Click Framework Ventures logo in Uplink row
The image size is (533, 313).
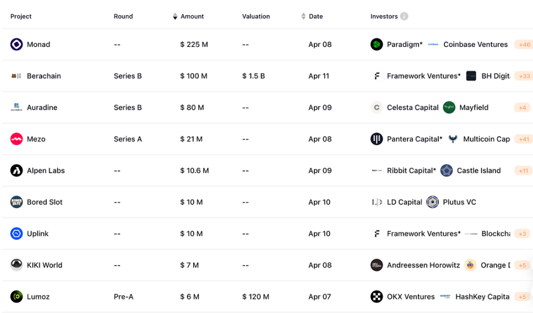coord(377,233)
